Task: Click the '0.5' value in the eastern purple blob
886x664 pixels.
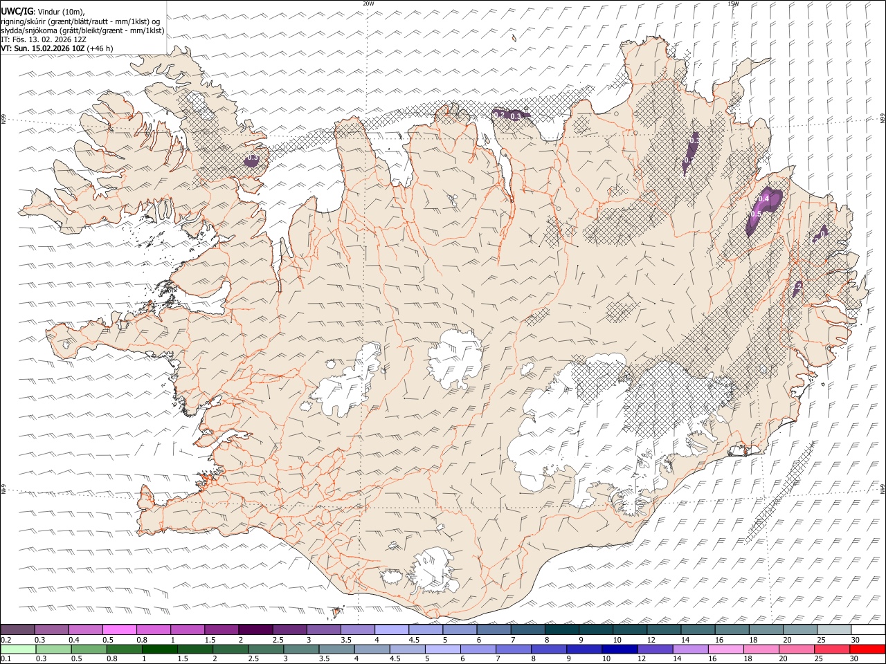Action: 756,214
